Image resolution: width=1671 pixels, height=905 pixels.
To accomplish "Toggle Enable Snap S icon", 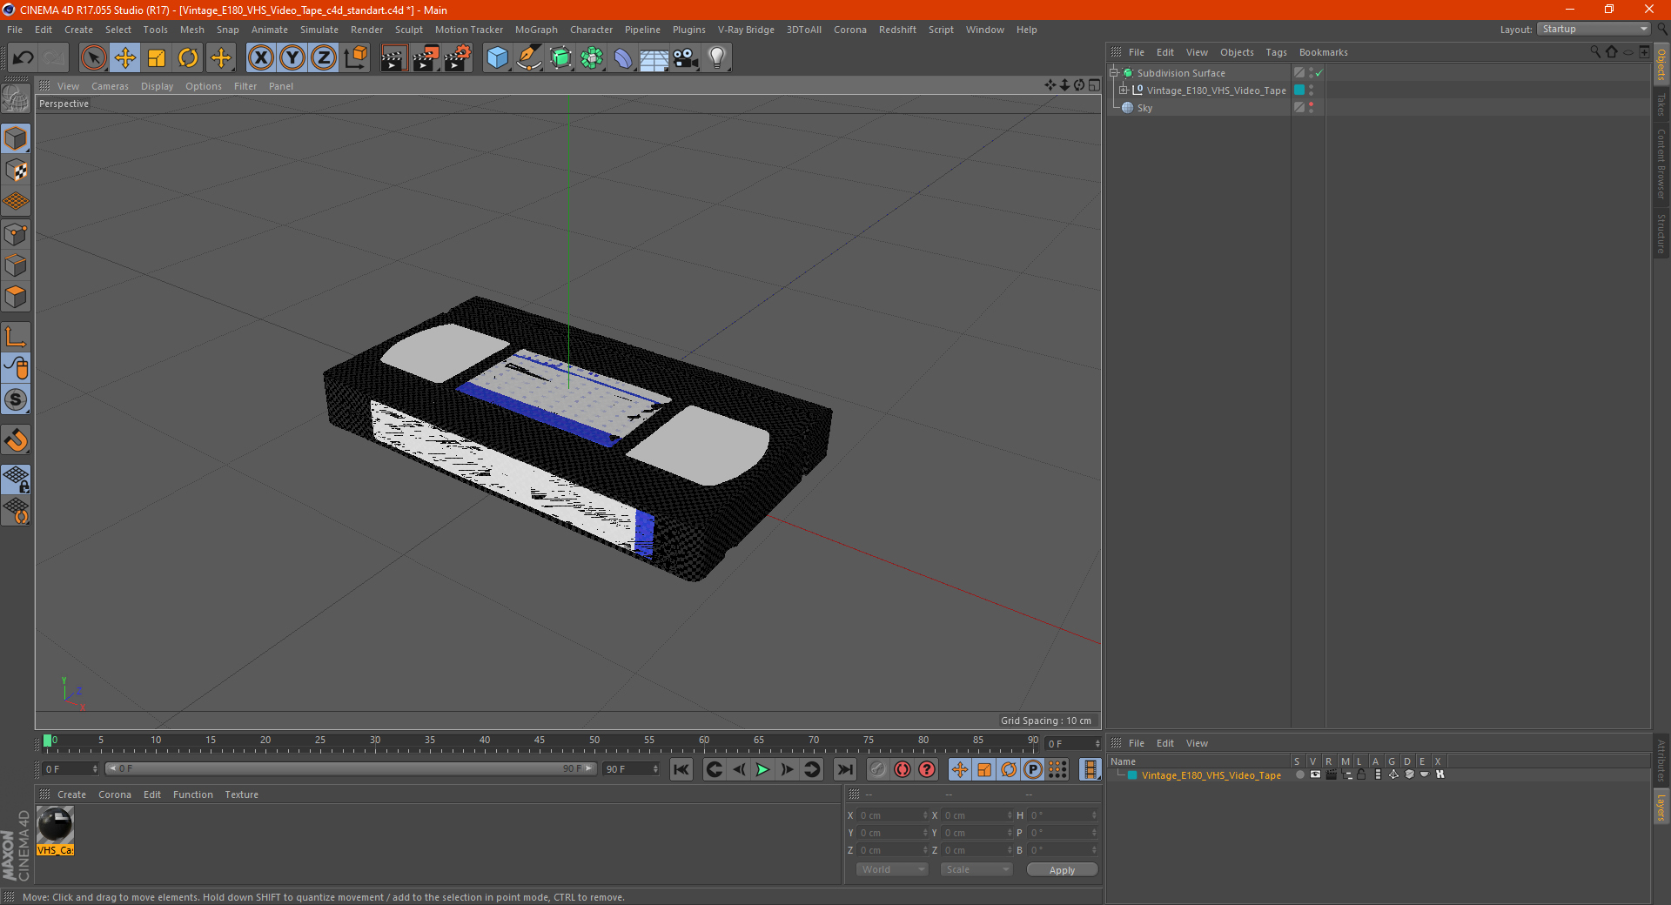I will [16, 399].
